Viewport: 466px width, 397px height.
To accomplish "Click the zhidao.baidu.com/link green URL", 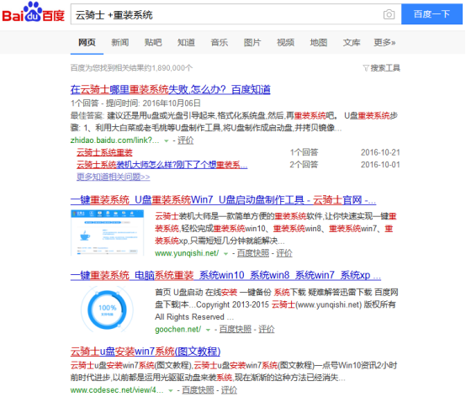I will click(114, 140).
